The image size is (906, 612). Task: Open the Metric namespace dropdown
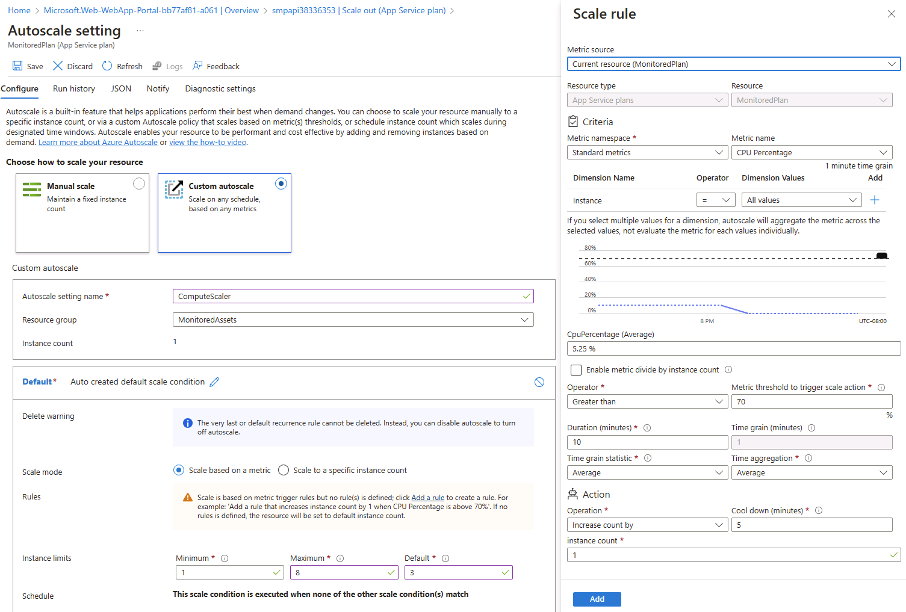click(648, 152)
